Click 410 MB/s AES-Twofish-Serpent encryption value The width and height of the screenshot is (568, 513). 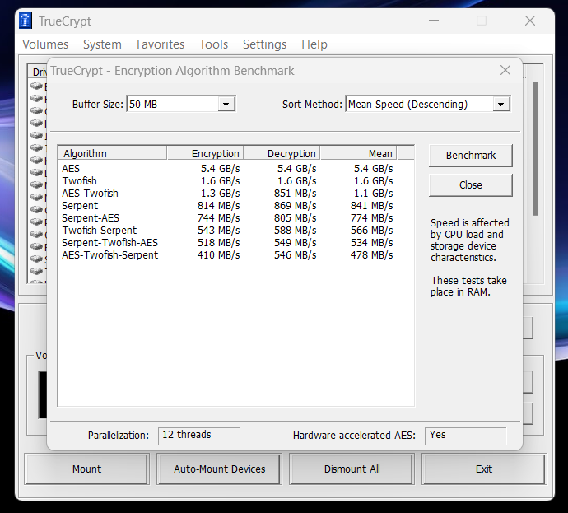pyautogui.click(x=218, y=255)
